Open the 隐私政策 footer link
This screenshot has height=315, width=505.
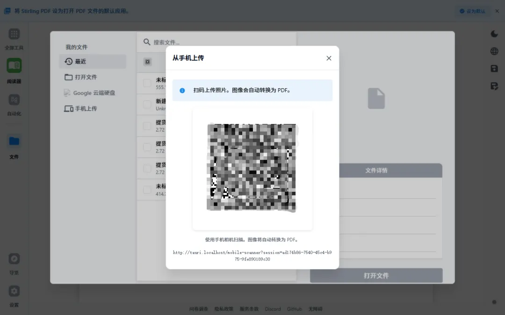[224, 308]
